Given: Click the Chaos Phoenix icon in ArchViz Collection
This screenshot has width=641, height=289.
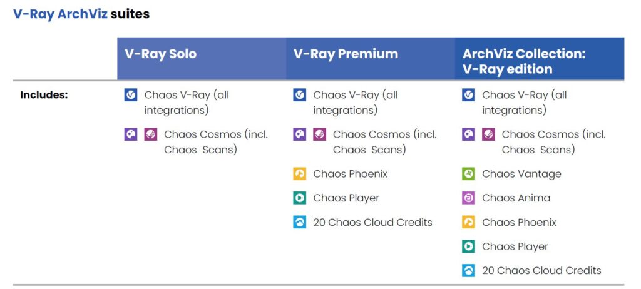Looking at the screenshot, I should [468, 222].
